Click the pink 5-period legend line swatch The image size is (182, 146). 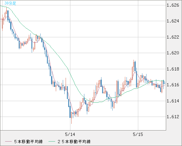click(8, 142)
